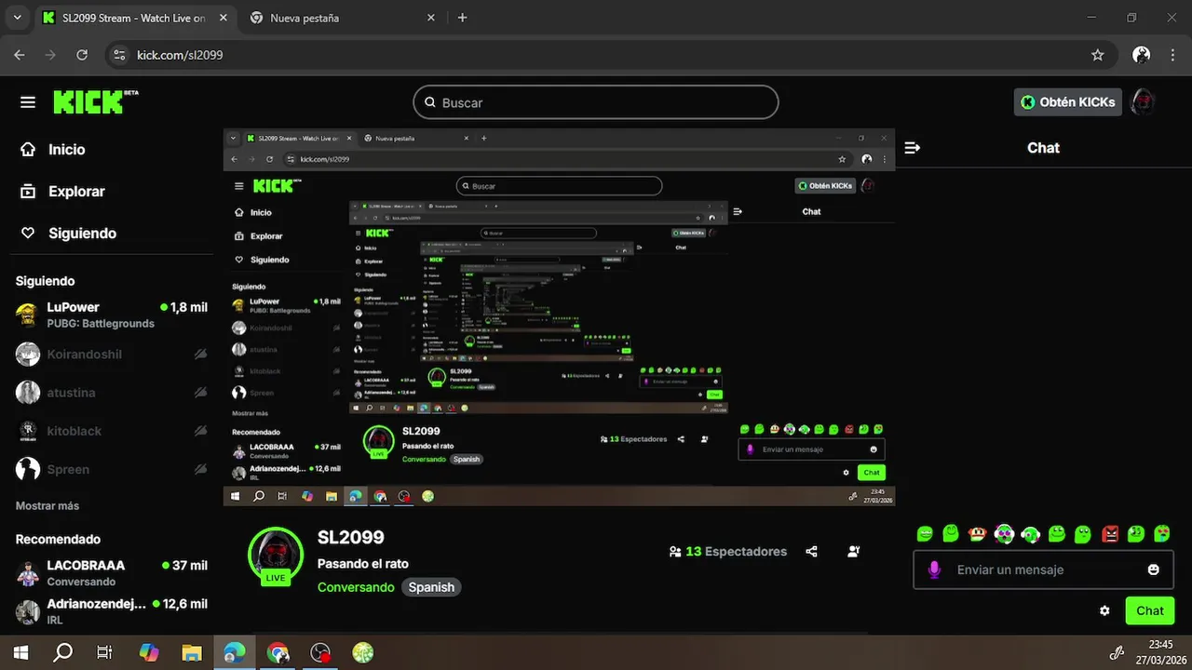
Task: Click the Adrianozendej... avatar
Action: (28, 611)
